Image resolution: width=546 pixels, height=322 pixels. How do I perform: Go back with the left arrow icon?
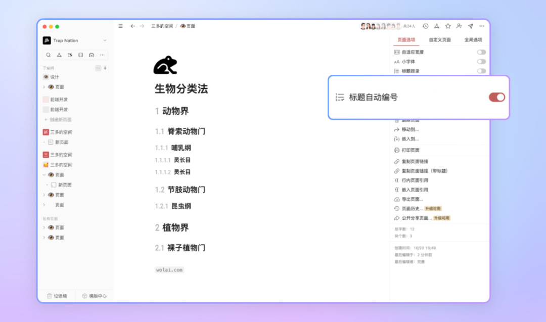coord(132,26)
